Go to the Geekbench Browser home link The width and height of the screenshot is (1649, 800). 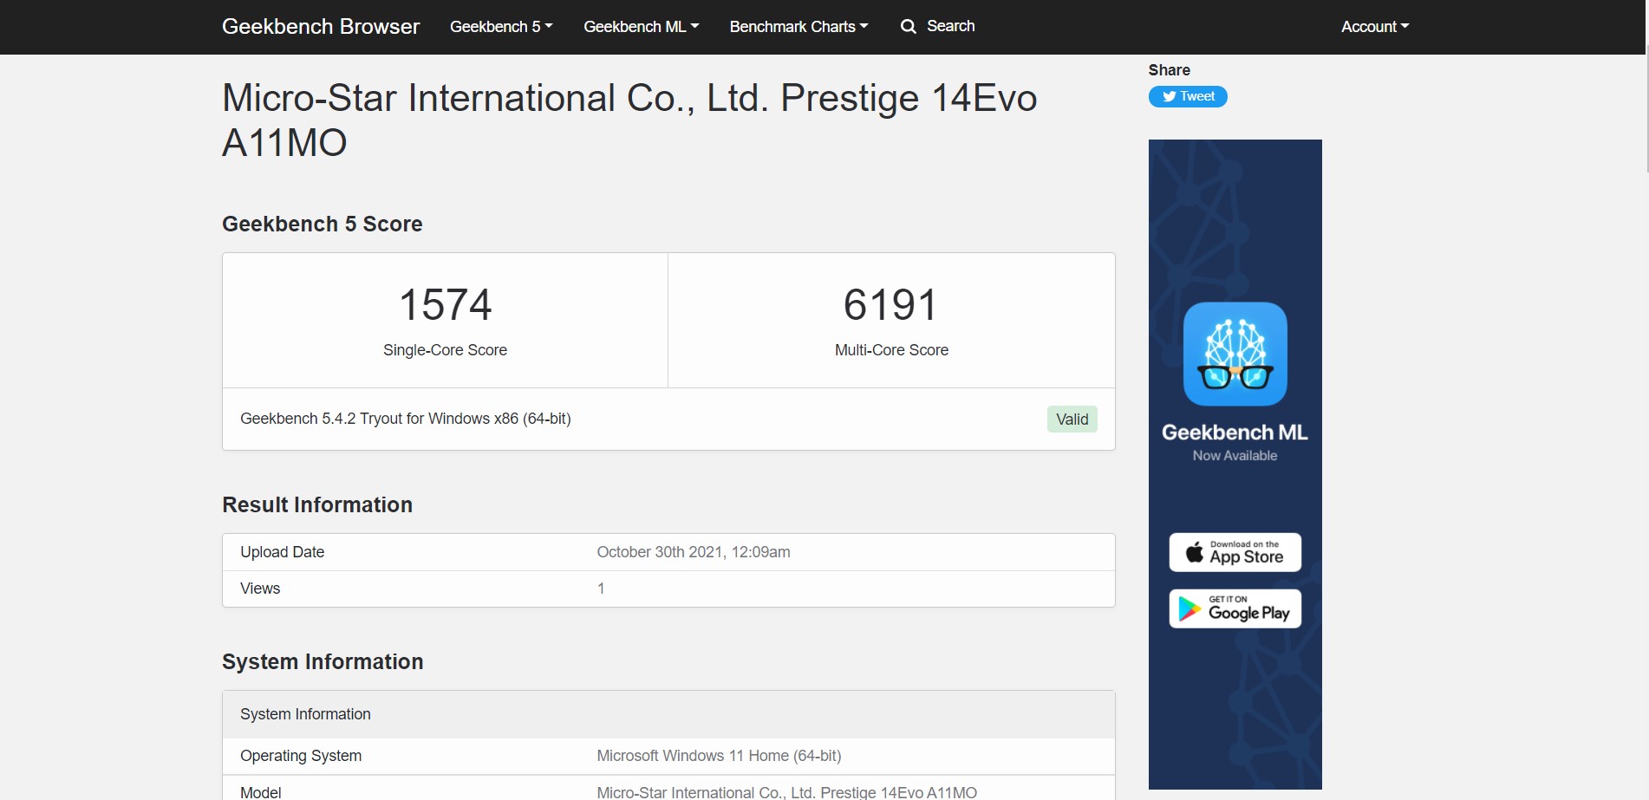(320, 27)
